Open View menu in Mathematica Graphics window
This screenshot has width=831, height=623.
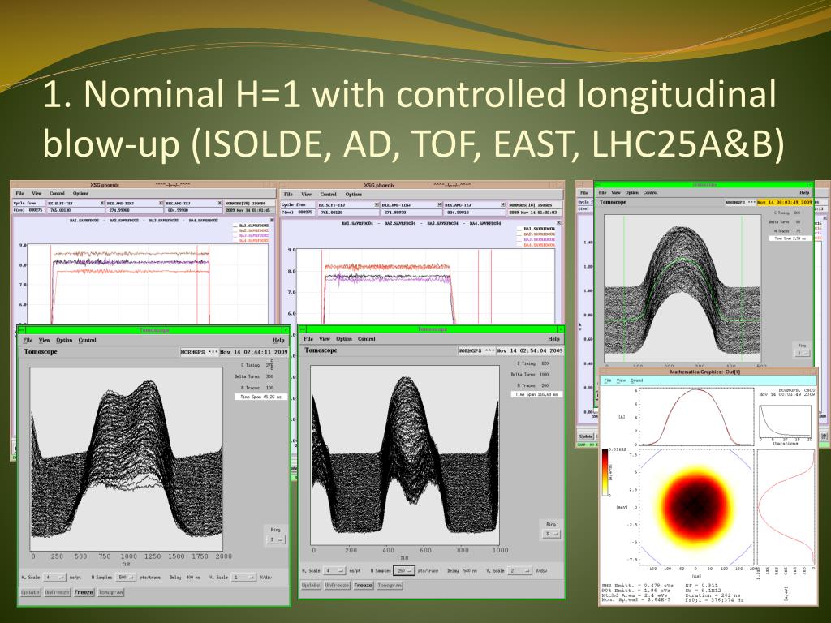[621, 380]
